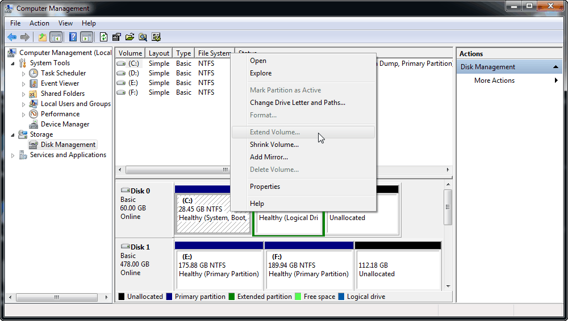Select the (D:) volume drive icon
This screenshot has height=321, width=568.
(x=121, y=73)
